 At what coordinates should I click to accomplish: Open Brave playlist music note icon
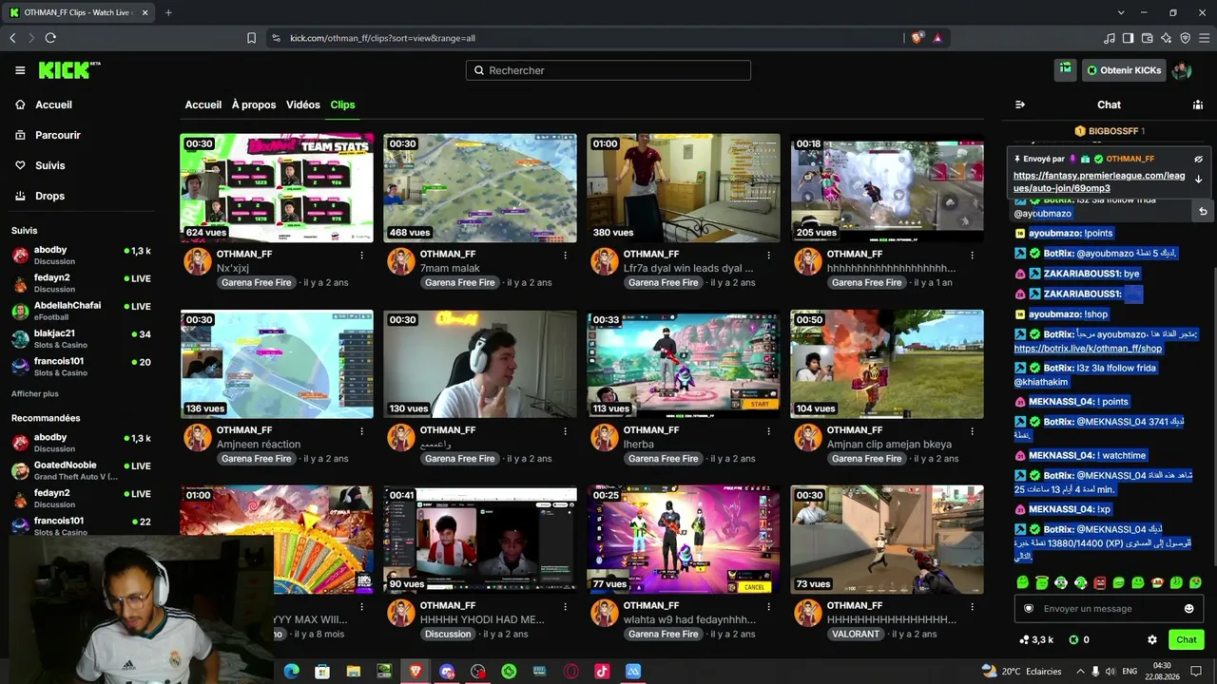coord(1110,38)
